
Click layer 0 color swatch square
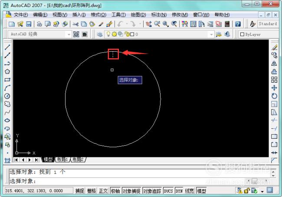[132, 34]
